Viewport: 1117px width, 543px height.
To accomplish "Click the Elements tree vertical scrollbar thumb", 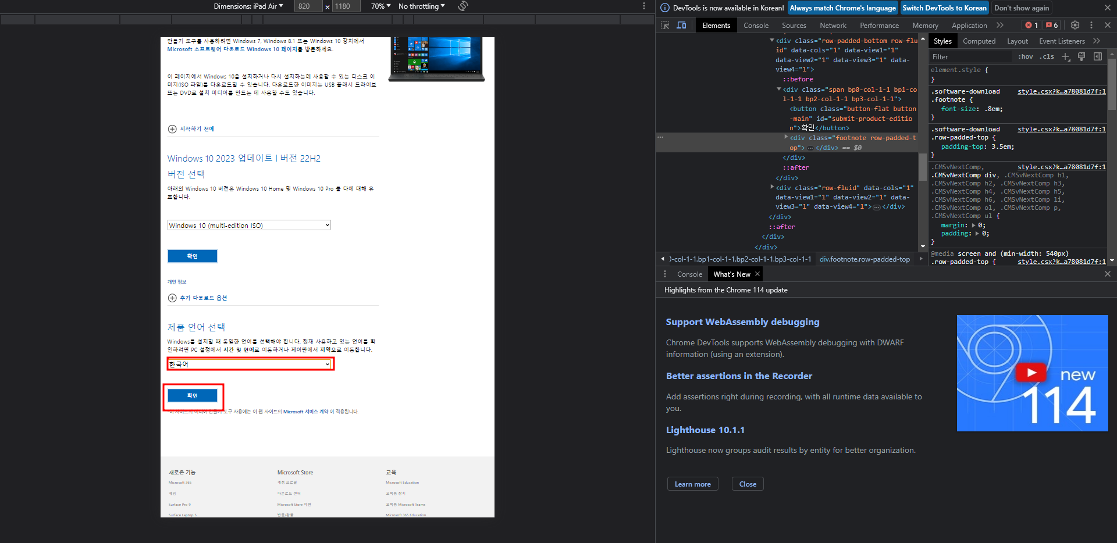I will (x=923, y=167).
